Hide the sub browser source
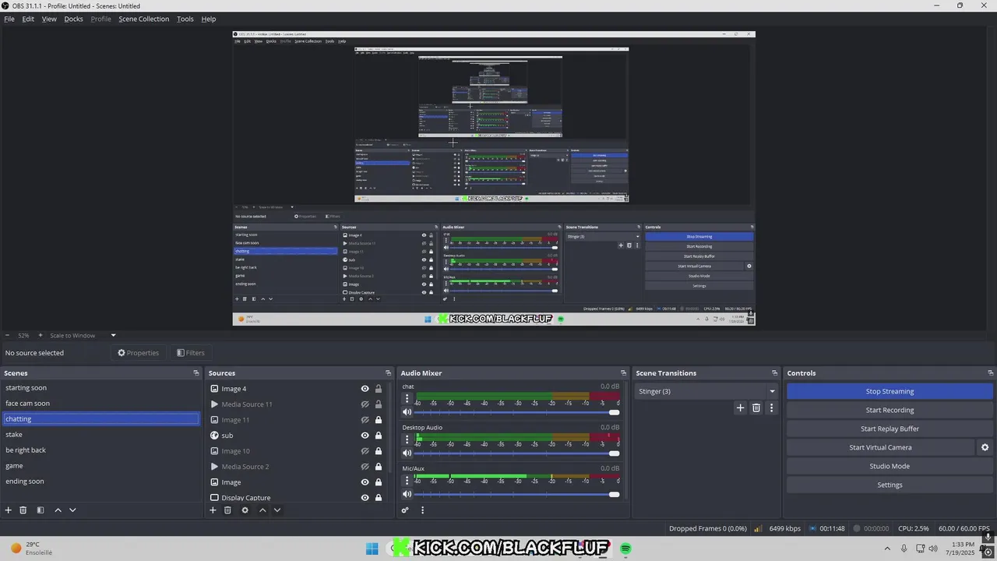Screen dimensions: 997x561 365,436
